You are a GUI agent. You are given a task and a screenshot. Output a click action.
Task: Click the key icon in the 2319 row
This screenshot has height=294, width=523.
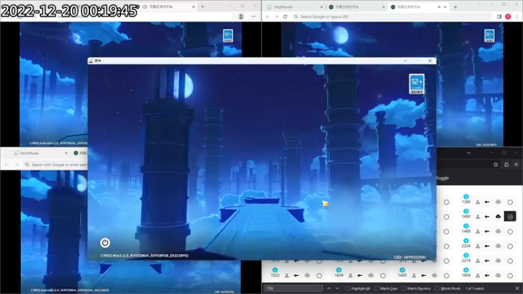coord(487,261)
